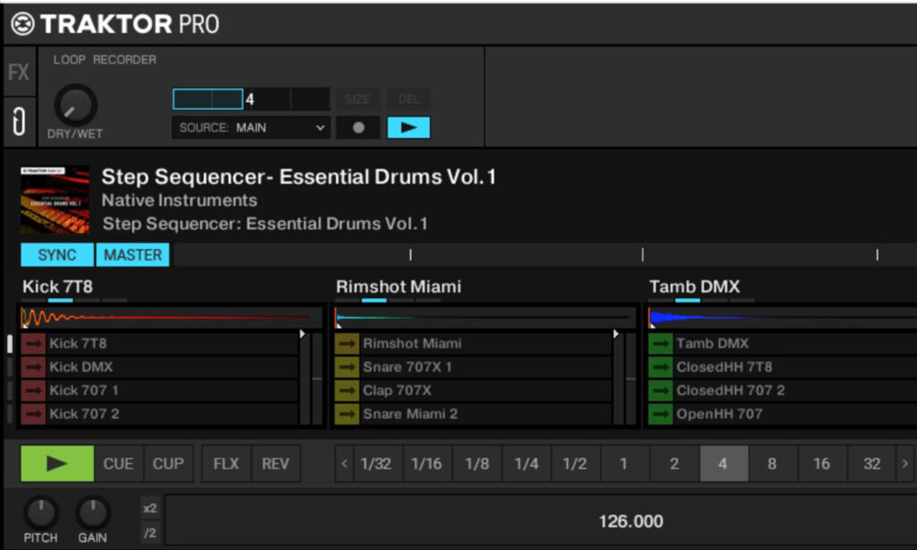
Task: Click the red arrow beside Kick 707 2
Action: coord(33,414)
